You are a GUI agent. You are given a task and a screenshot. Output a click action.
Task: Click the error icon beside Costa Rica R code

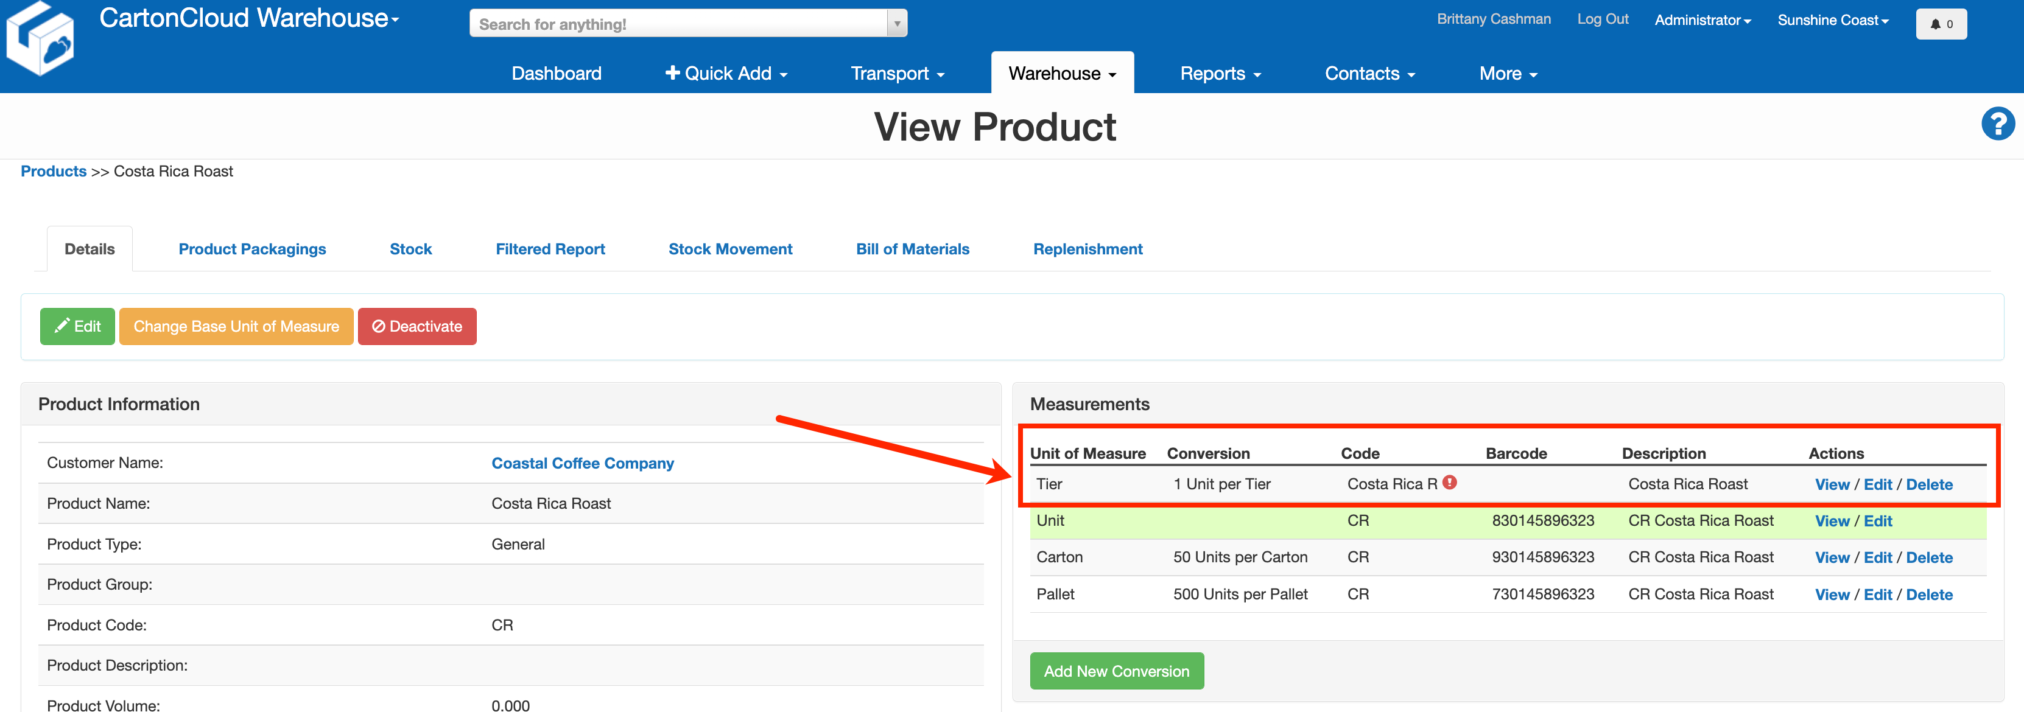[x=1450, y=482]
